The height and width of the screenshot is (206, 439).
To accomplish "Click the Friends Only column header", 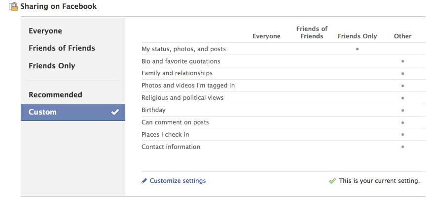I will (357, 36).
